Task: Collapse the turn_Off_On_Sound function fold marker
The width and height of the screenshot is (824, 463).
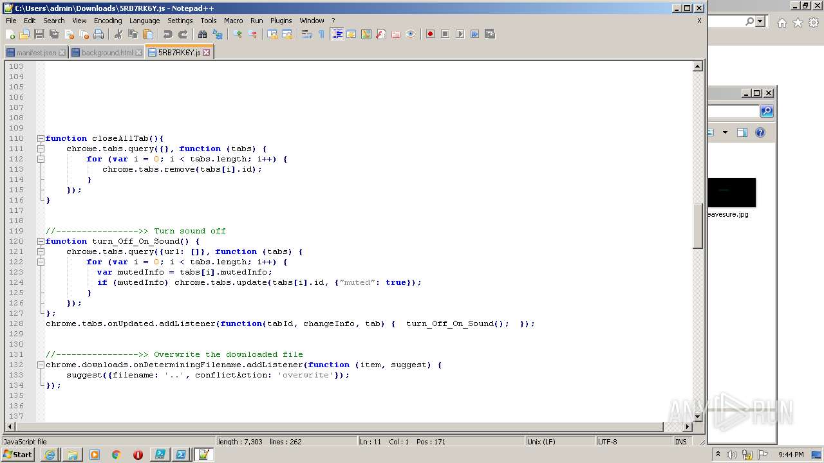Action: coord(41,241)
